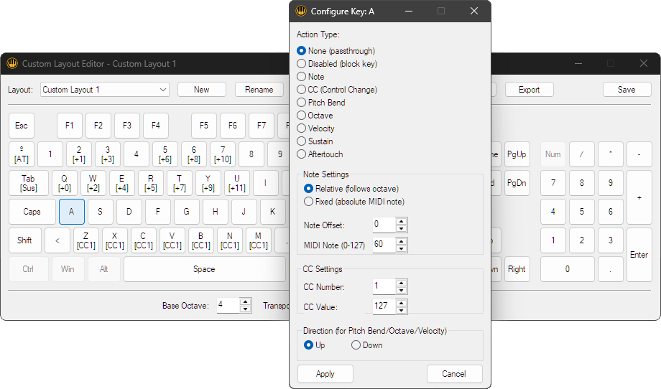
Task: Increase the CC Number value
Action: (x=402, y=283)
